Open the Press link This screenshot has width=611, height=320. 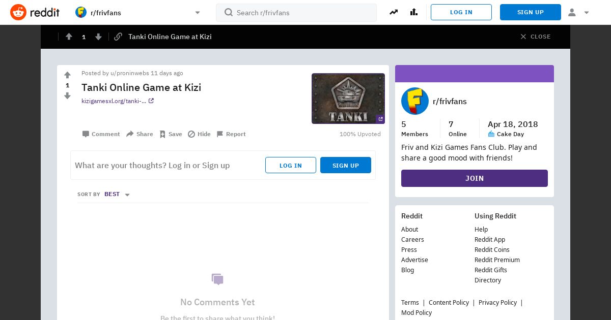[x=409, y=249]
